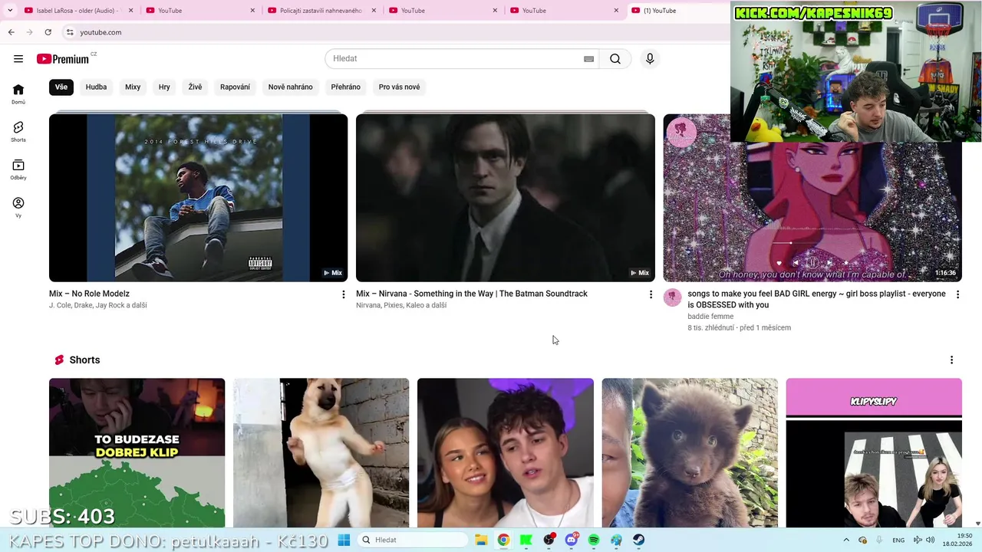Open the YouTube hamburger guide menu

(18, 58)
